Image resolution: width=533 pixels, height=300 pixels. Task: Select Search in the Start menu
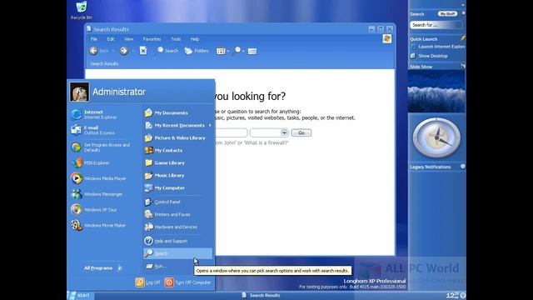coord(177,253)
